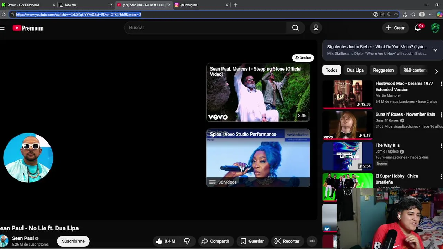The width and height of the screenshot is (443, 249).
Task: Open options for Fleetwood Mac Dreams video
Action: 441,84
